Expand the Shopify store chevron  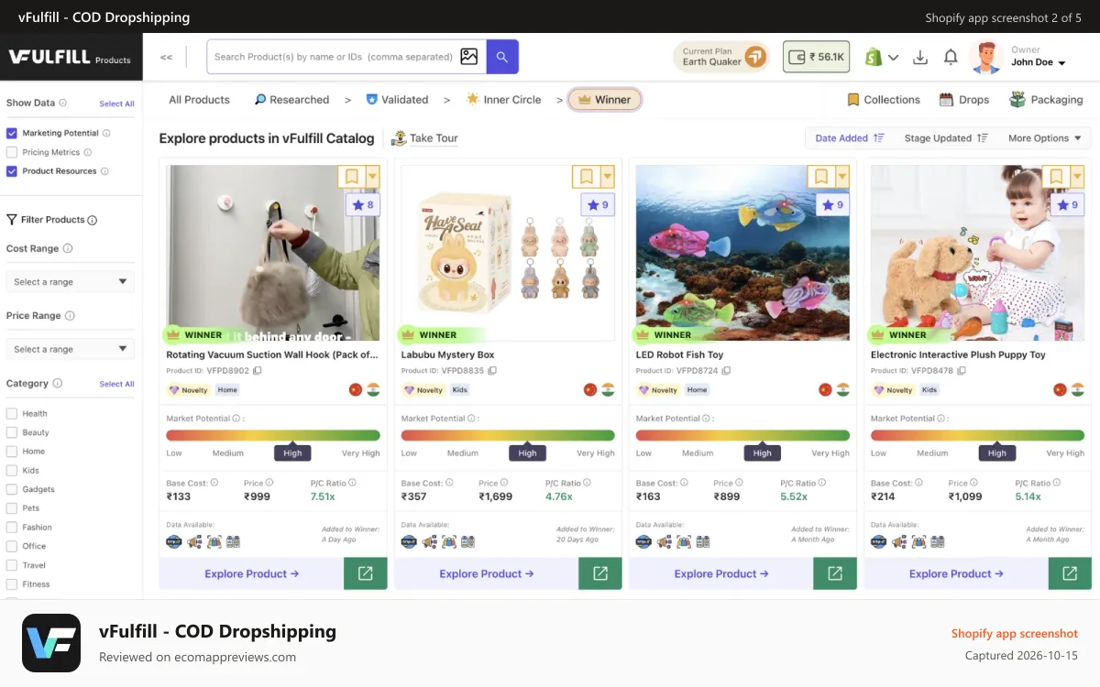tap(894, 58)
